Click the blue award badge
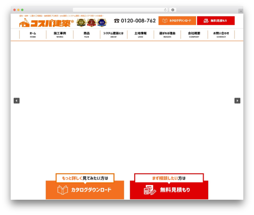This screenshot has width=254, height=215. coord(102,22)
